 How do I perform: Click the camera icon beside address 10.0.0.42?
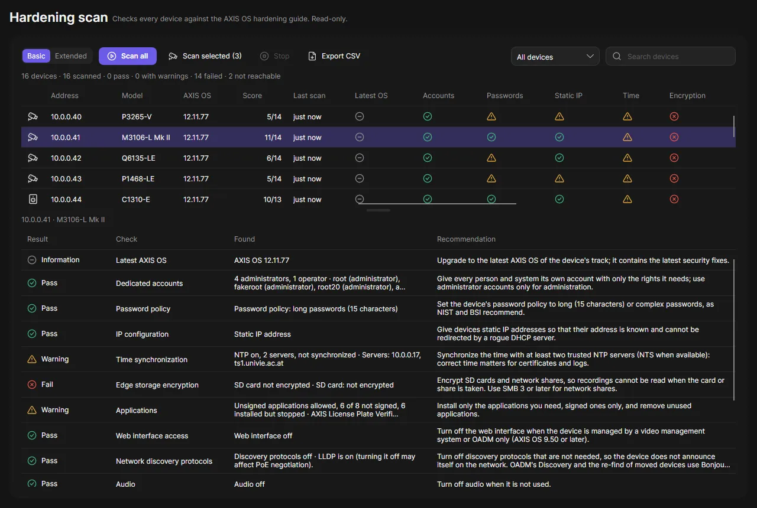click(x=33, y=158)
